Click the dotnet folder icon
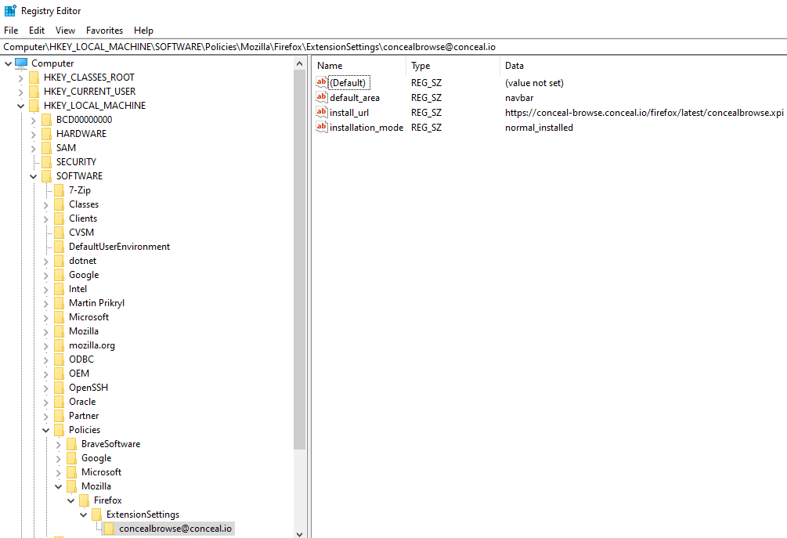This screenshot has height=538, width=787. pyautogui.click(x=60, y=261)
